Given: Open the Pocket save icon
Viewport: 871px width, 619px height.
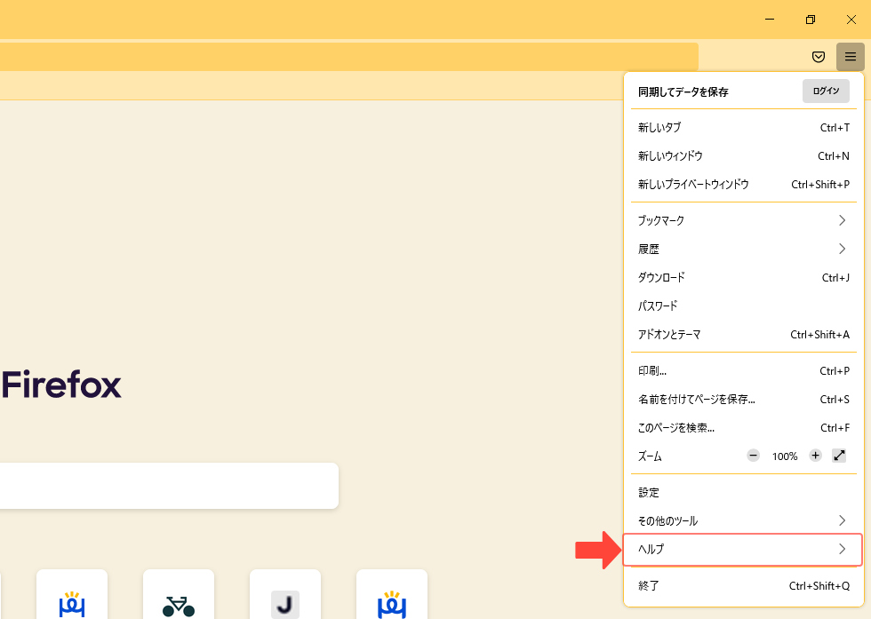Looking at the screenshot, I should 819,57.
